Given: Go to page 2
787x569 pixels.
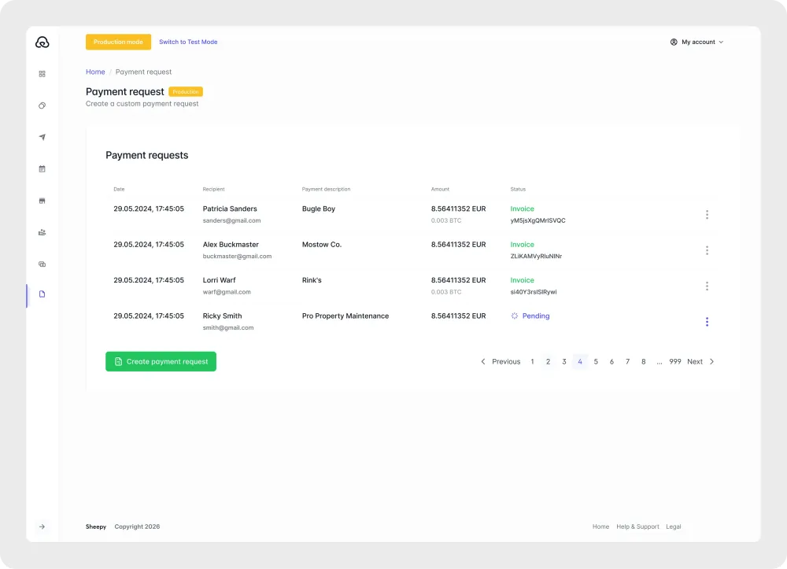Looking at the screenshot, I should [548, 361].
